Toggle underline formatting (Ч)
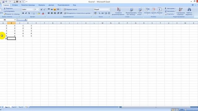198x111 pixels. tap(29, 13)
